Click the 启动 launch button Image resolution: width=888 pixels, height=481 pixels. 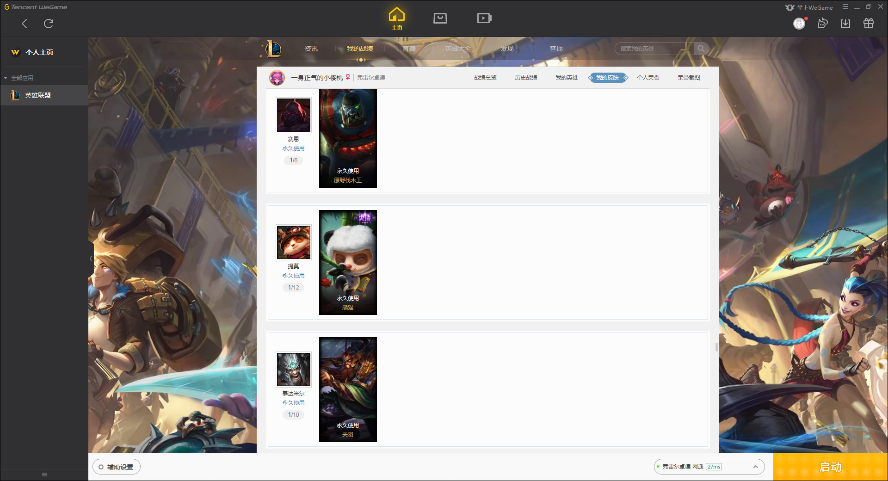click(831, 467)
